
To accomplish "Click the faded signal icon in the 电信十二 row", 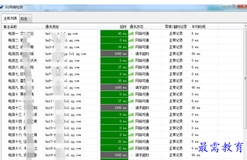I will [x=131, y=108].
